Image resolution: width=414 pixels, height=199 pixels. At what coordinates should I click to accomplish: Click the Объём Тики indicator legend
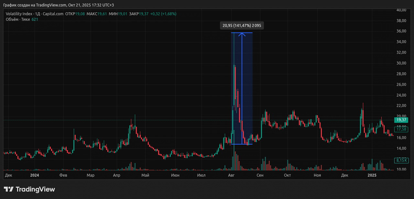[18, 19]
